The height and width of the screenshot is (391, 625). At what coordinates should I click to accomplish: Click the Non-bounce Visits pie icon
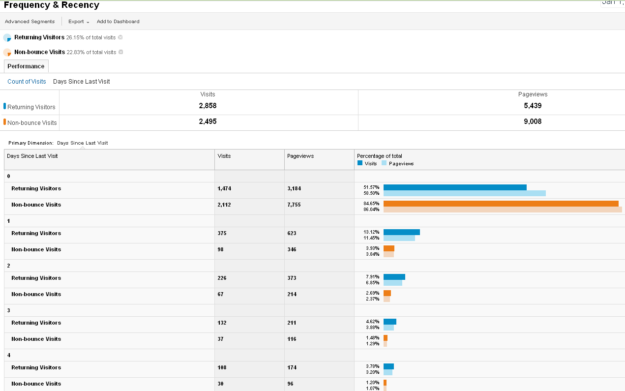pyautogui.click(x=7, y=53)
